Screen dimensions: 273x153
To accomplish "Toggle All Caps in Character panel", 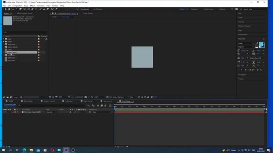I will point(250,70).
